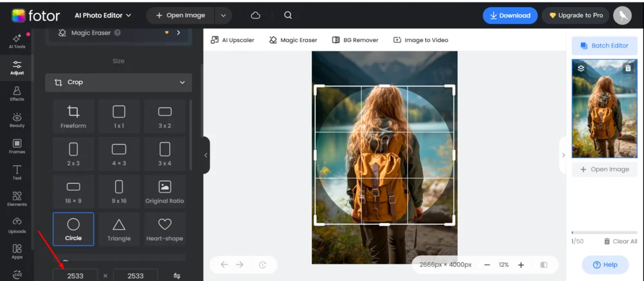The height and width of the screenshot is (281, 644).
Task: Click the crop height input field
Action: point(135,276)
